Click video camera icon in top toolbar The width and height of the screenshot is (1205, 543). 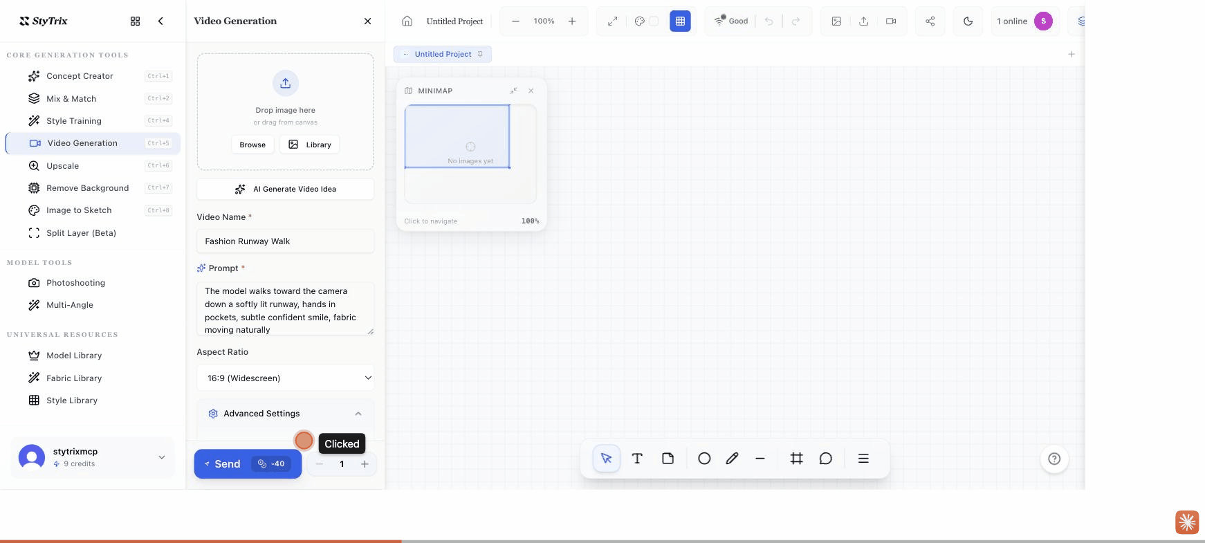[891, 21]
